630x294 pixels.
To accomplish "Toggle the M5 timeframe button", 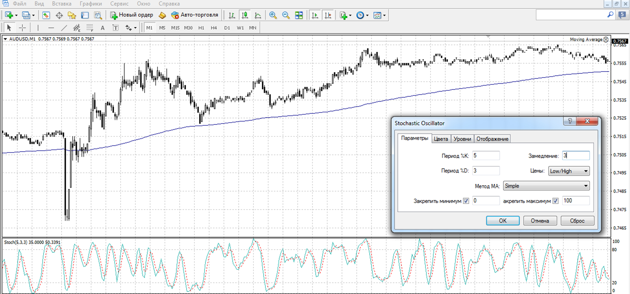I will click(162, 28).
